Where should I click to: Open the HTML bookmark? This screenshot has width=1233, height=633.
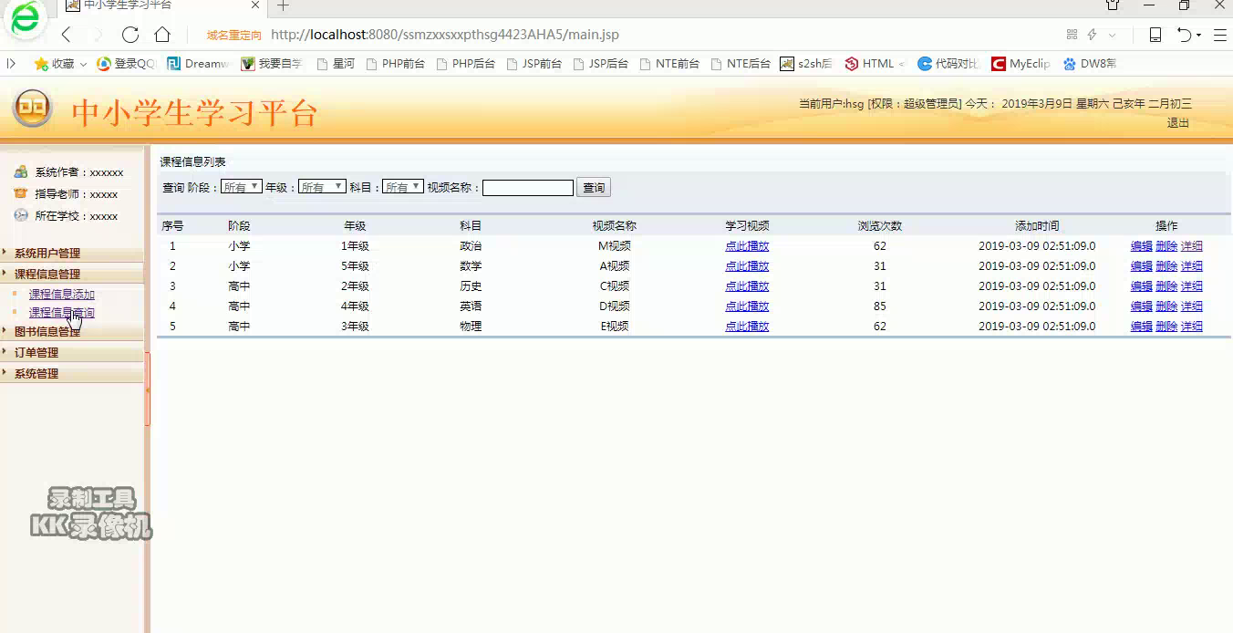click(870, 64)
